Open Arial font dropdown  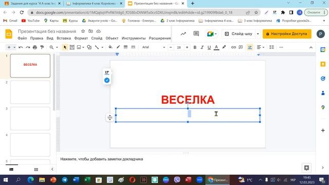(x=154, y=47)
